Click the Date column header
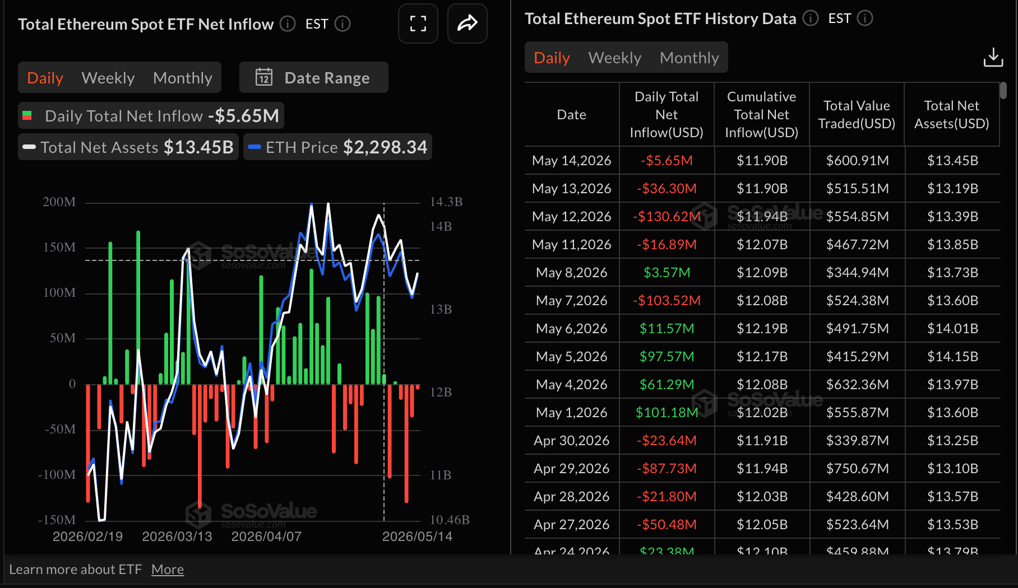 pyautogui.click(x=572, y=115)
